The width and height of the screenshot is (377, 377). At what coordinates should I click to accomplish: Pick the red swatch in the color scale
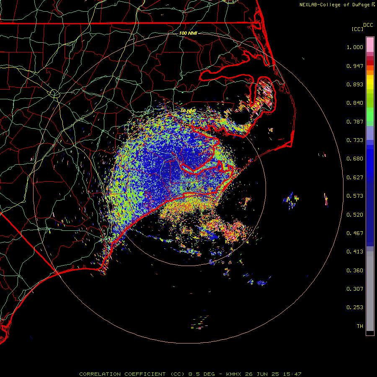tap(370, 63)
